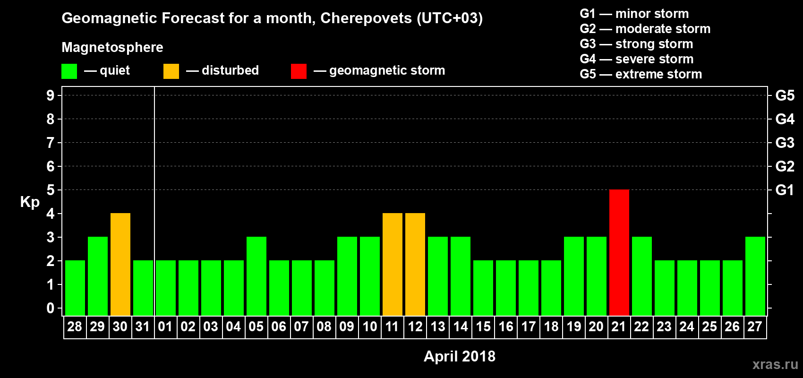Click the green bar for day 15

[483, 288]
